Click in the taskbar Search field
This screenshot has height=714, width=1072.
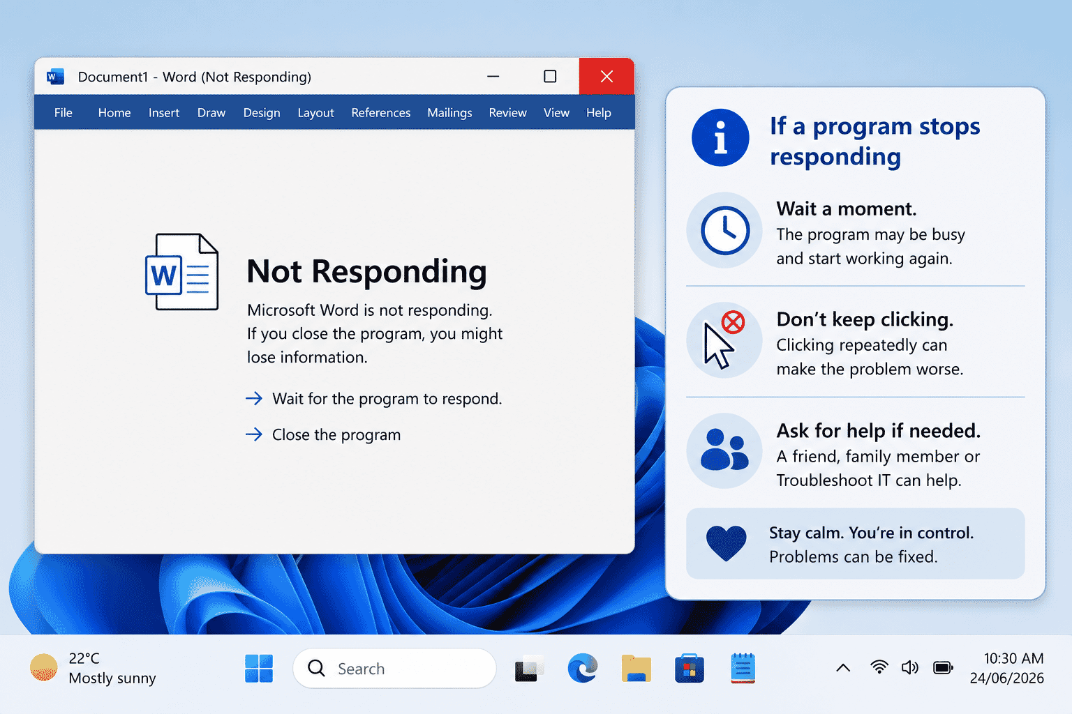[394, 669]
